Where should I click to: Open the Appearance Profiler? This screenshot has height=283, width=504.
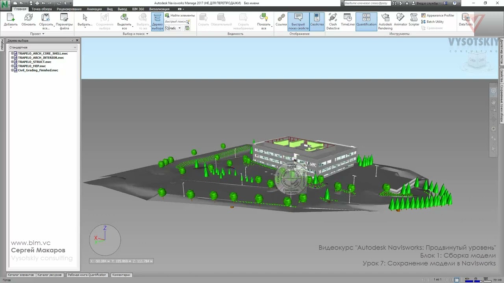(437, 16)
